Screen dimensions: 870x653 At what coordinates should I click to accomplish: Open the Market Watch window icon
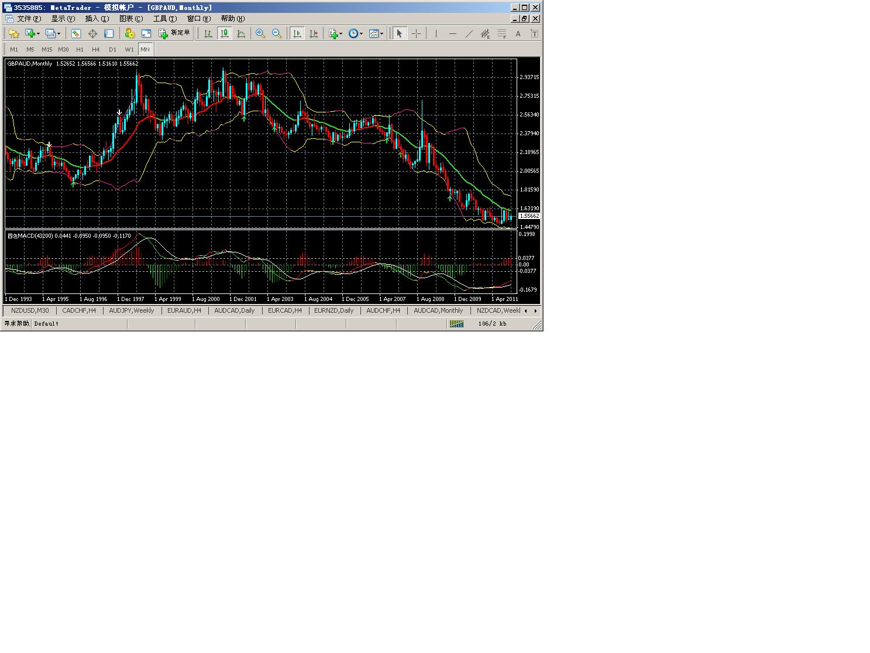tap(76, 34)
